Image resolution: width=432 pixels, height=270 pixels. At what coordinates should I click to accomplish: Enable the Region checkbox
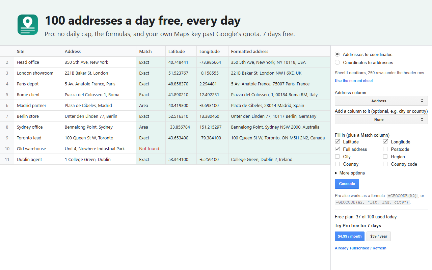pyautogui.click(x=385, y=157)
